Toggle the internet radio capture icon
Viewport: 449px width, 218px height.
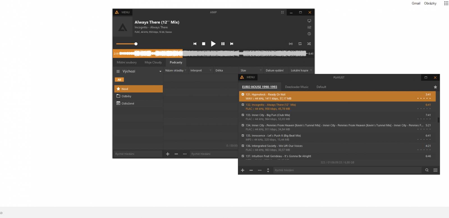[x=291, y=44]
